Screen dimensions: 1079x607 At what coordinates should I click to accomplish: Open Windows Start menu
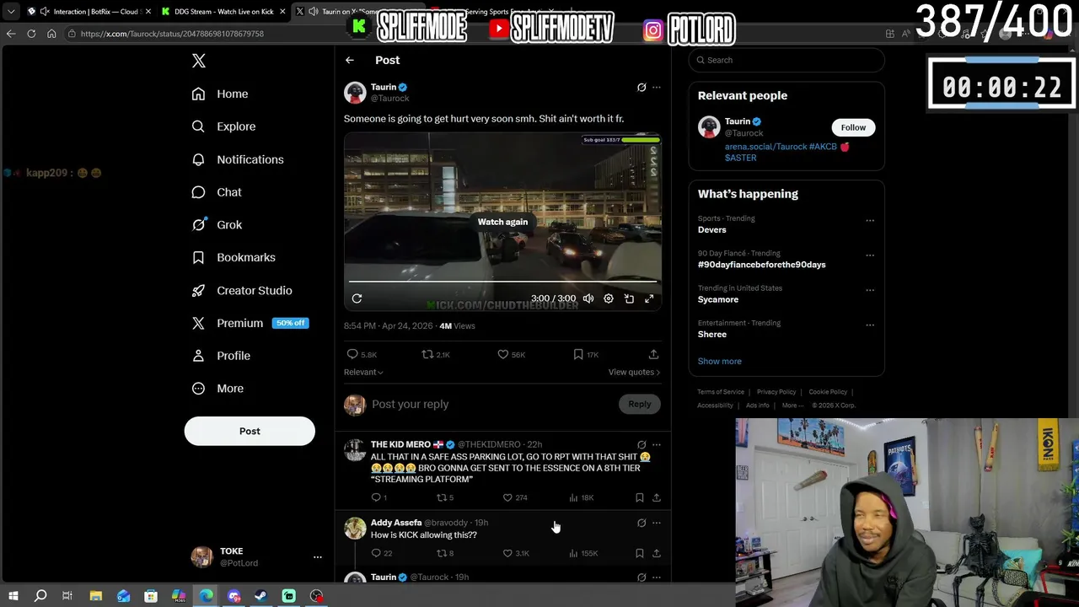(13, 596)
